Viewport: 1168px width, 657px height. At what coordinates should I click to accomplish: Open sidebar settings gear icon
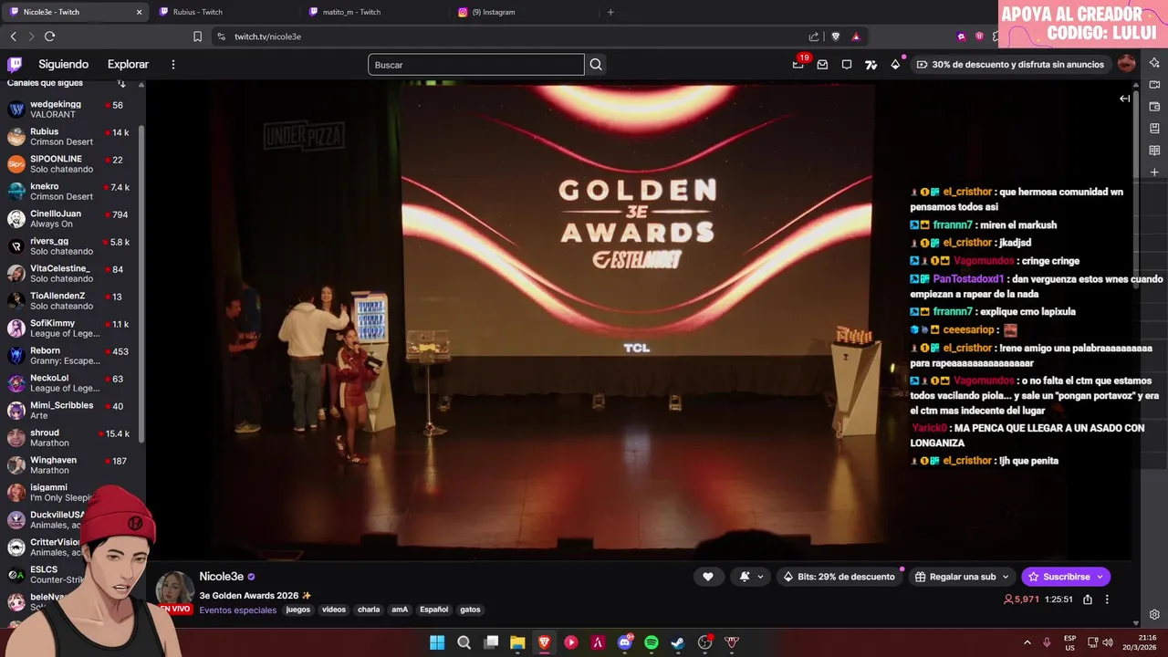pyautogui.click(x=1154, y=615)
